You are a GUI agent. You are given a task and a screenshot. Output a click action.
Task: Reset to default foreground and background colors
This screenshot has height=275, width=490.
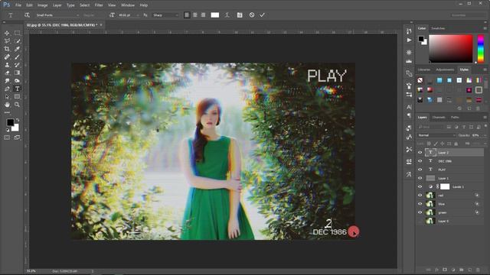(8, 130)
